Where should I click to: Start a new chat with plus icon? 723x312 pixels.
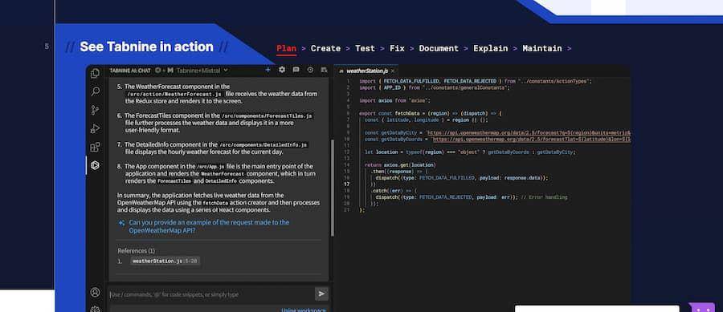pyautogui.click(x=268, y=70)
